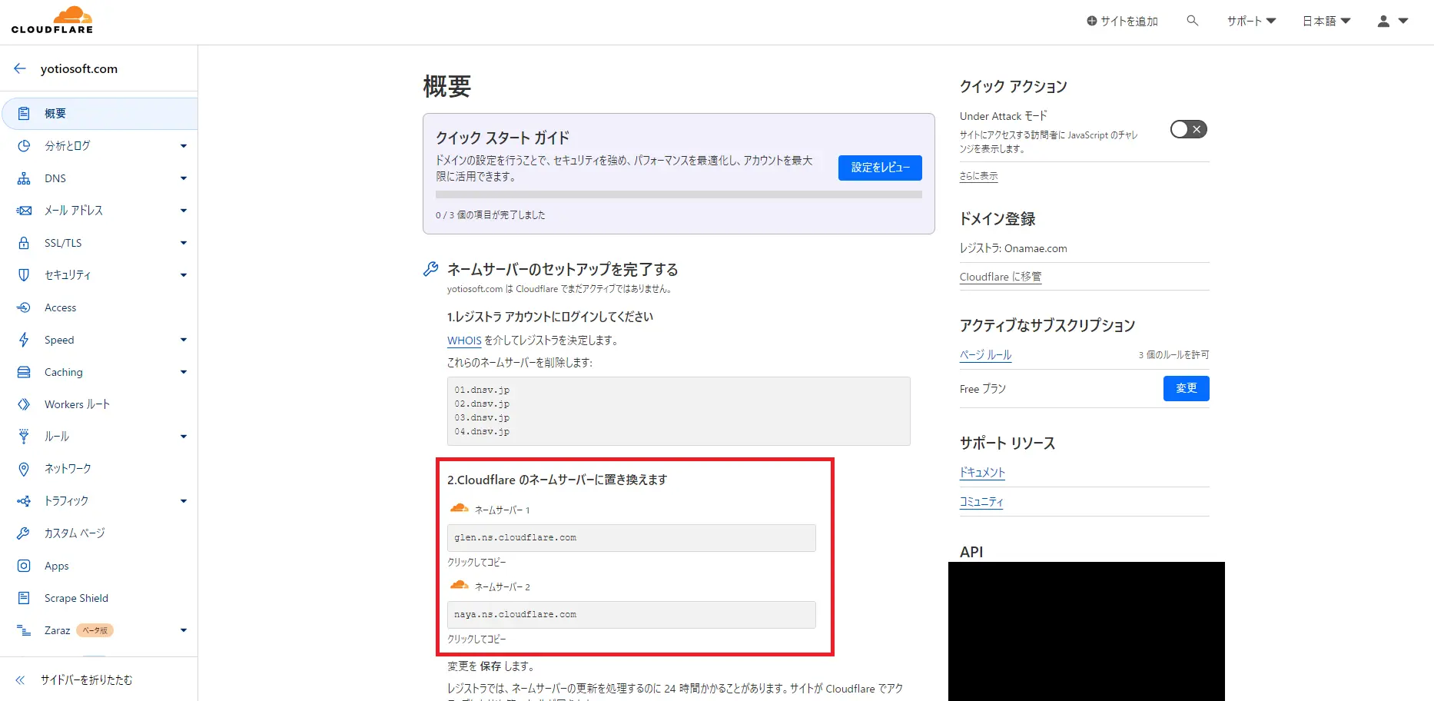Expand the Caching submenu arrow
The image size is (1434, 701).
click(x=184, y=372)
